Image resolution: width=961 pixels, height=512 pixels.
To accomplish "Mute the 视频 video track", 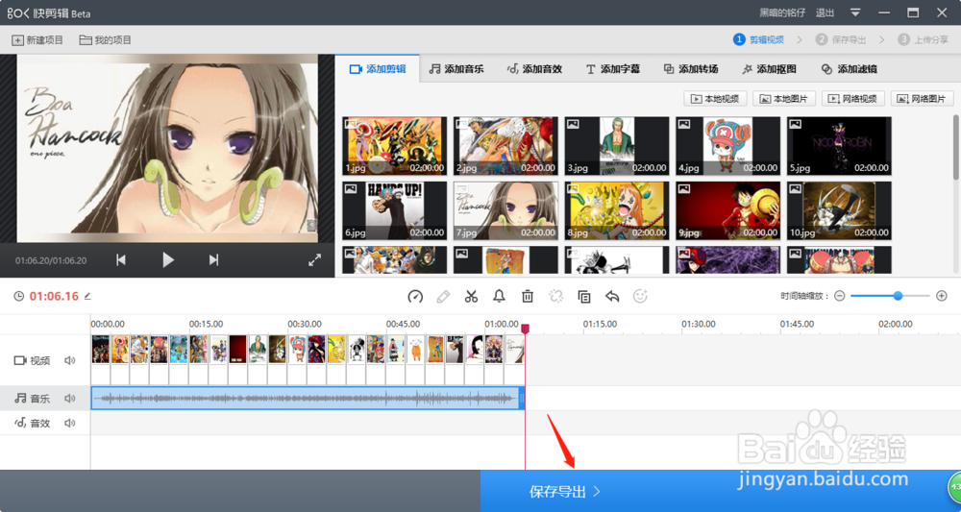I will [x=70, y=361].
